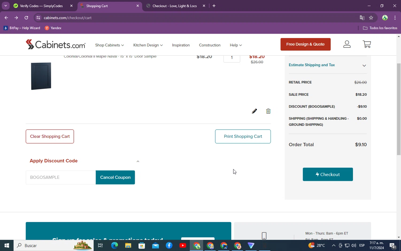This screenshot has width=401, height=251.
Task: Close the Checkout - Love, Light & Locs tab
Action: [204, 6]
